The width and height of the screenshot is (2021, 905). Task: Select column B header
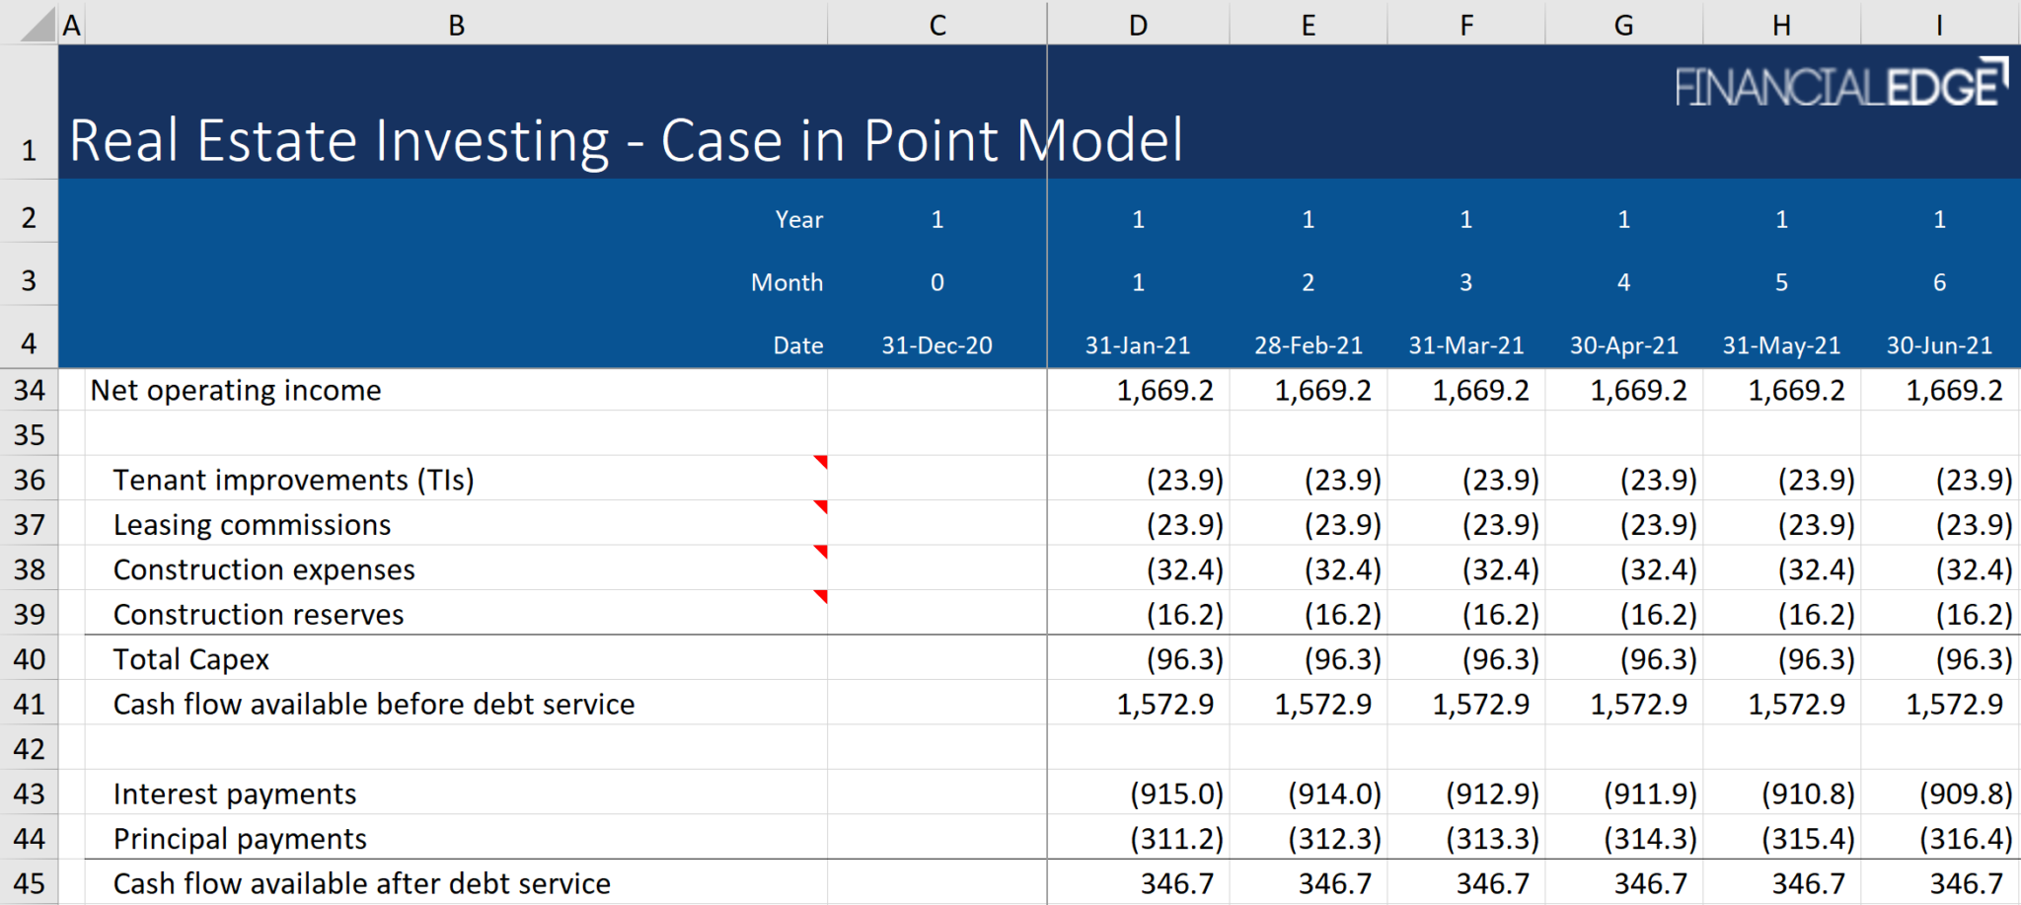coord(457,24)
